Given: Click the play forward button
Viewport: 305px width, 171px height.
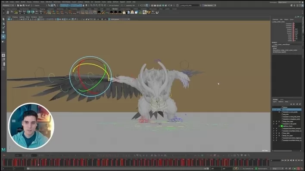Looking at the screenshot, I should 293,160.
